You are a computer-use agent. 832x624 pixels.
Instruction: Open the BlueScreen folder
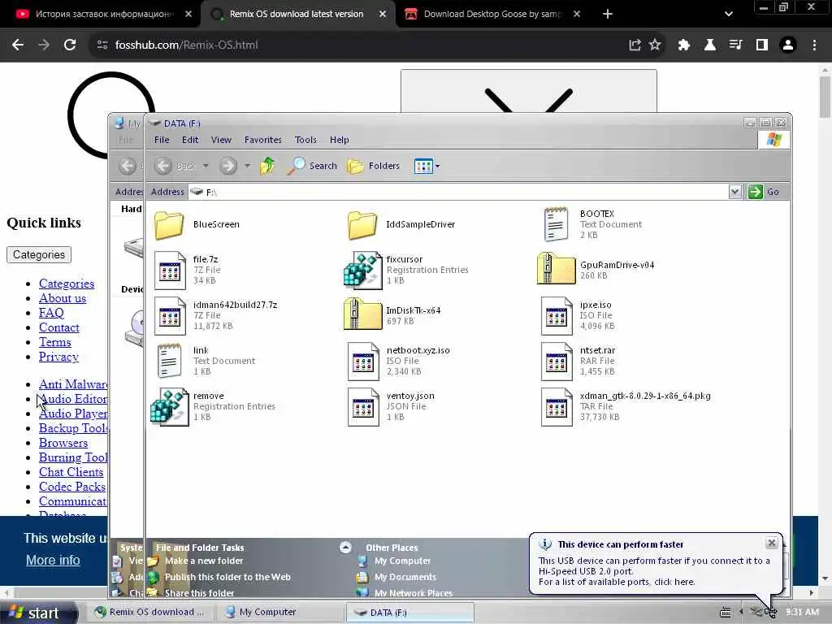[169, 224]
